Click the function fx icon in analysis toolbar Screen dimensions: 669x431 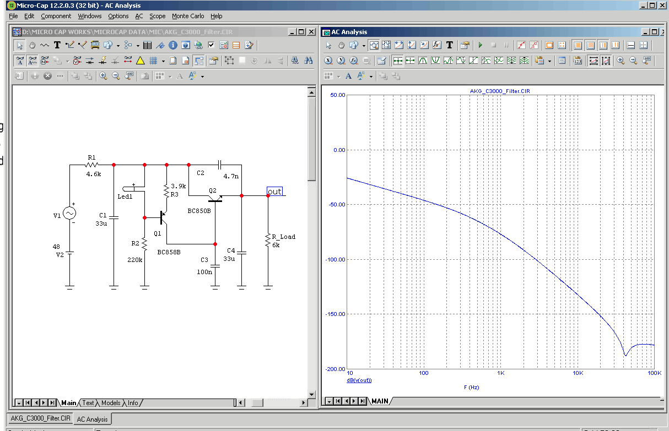436,45
